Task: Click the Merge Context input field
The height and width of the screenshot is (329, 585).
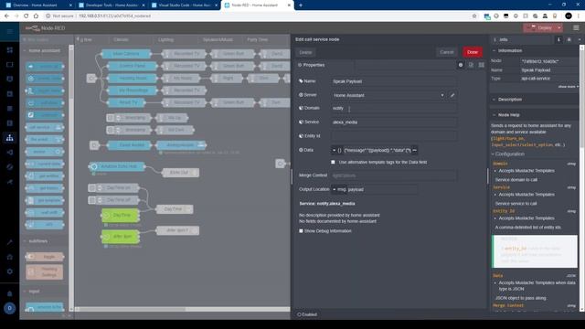Action: click(x=394, y=175)
